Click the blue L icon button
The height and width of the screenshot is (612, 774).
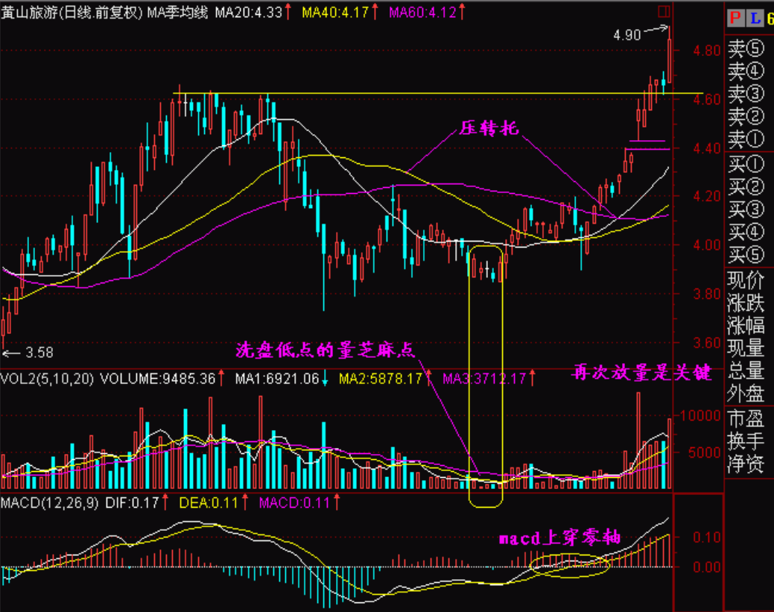(752, 17)
